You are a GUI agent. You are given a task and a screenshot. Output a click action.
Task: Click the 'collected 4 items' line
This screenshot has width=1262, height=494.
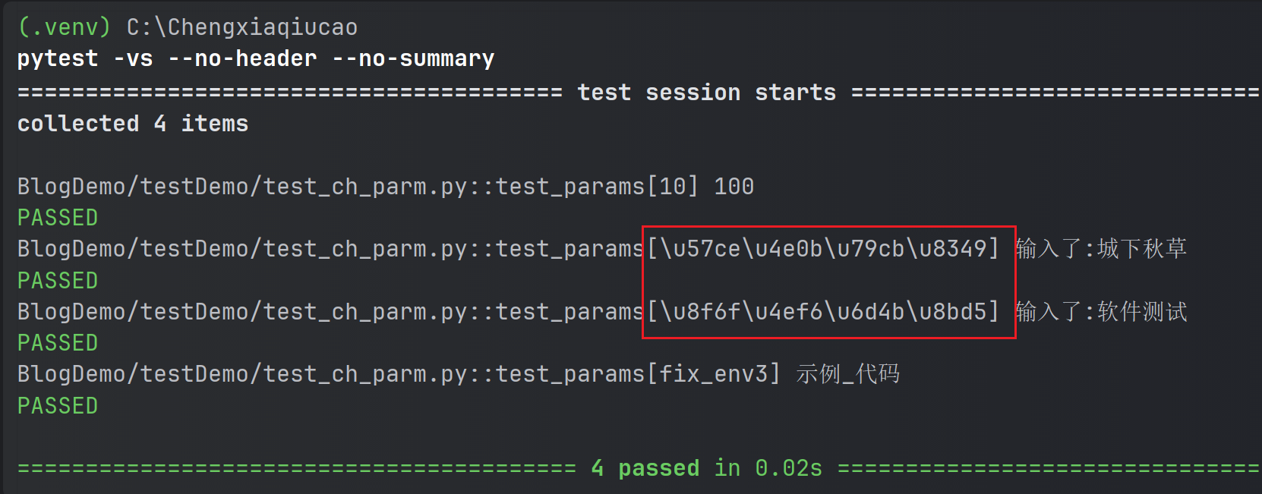133,124
